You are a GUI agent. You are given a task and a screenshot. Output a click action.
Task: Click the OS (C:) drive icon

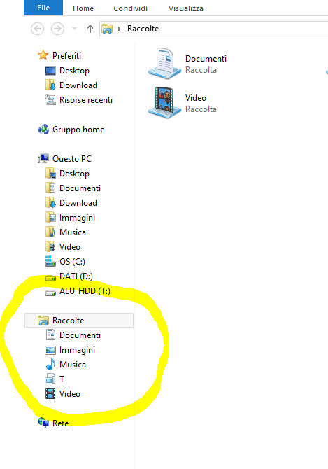pos(50,261)
